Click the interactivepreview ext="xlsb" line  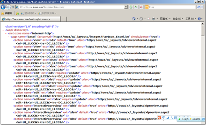pyautogui.click(x=91, y=107)
